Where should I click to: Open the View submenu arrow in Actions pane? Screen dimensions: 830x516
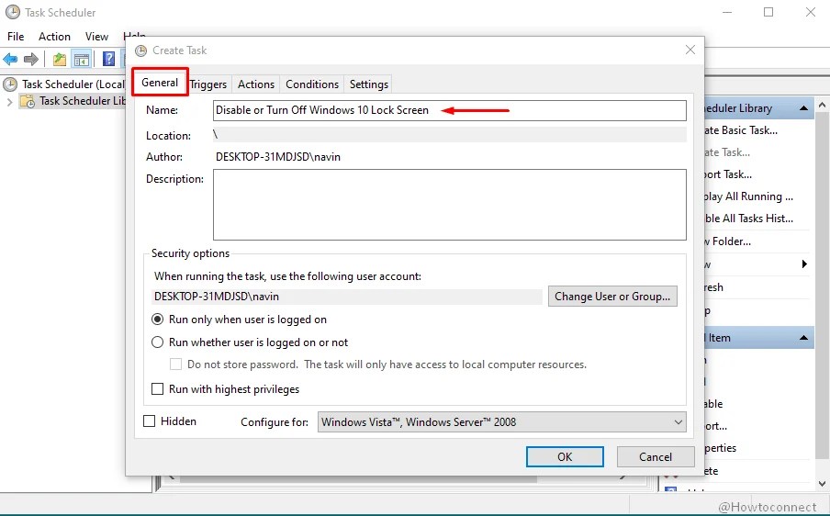(x=804, y=264)
